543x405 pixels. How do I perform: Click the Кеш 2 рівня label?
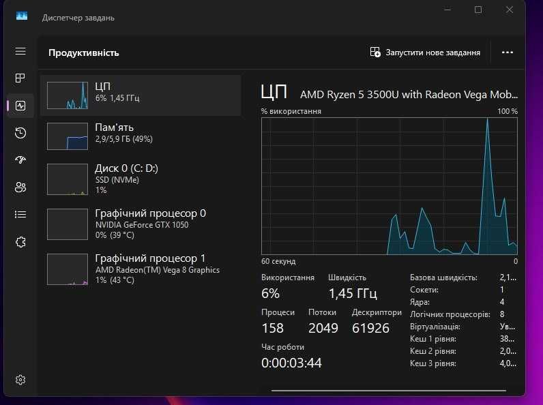point(433,351)
